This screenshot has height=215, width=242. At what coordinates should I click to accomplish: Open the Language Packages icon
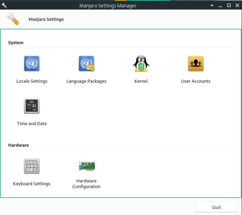click(86, 63)
